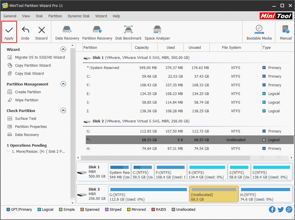Click the sidebar scroll-up arrow
This screenshot has height=220, width=295.
tap(73, 46)
